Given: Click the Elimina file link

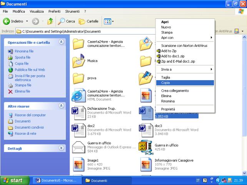Looking at the screenshot, I should pyautogui.click(x=22, y=91).
